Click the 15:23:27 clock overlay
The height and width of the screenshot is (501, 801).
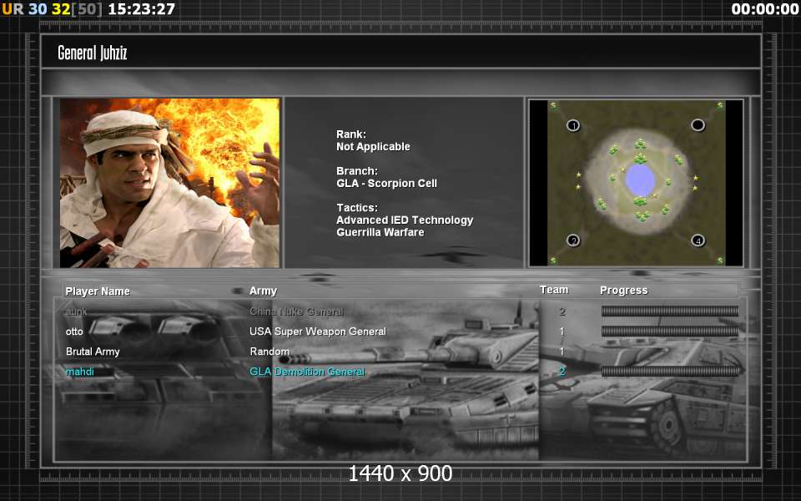click(x=142, y=8)
